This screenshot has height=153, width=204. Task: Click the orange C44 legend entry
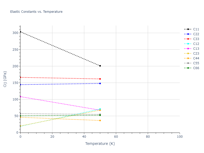(196, 58)
